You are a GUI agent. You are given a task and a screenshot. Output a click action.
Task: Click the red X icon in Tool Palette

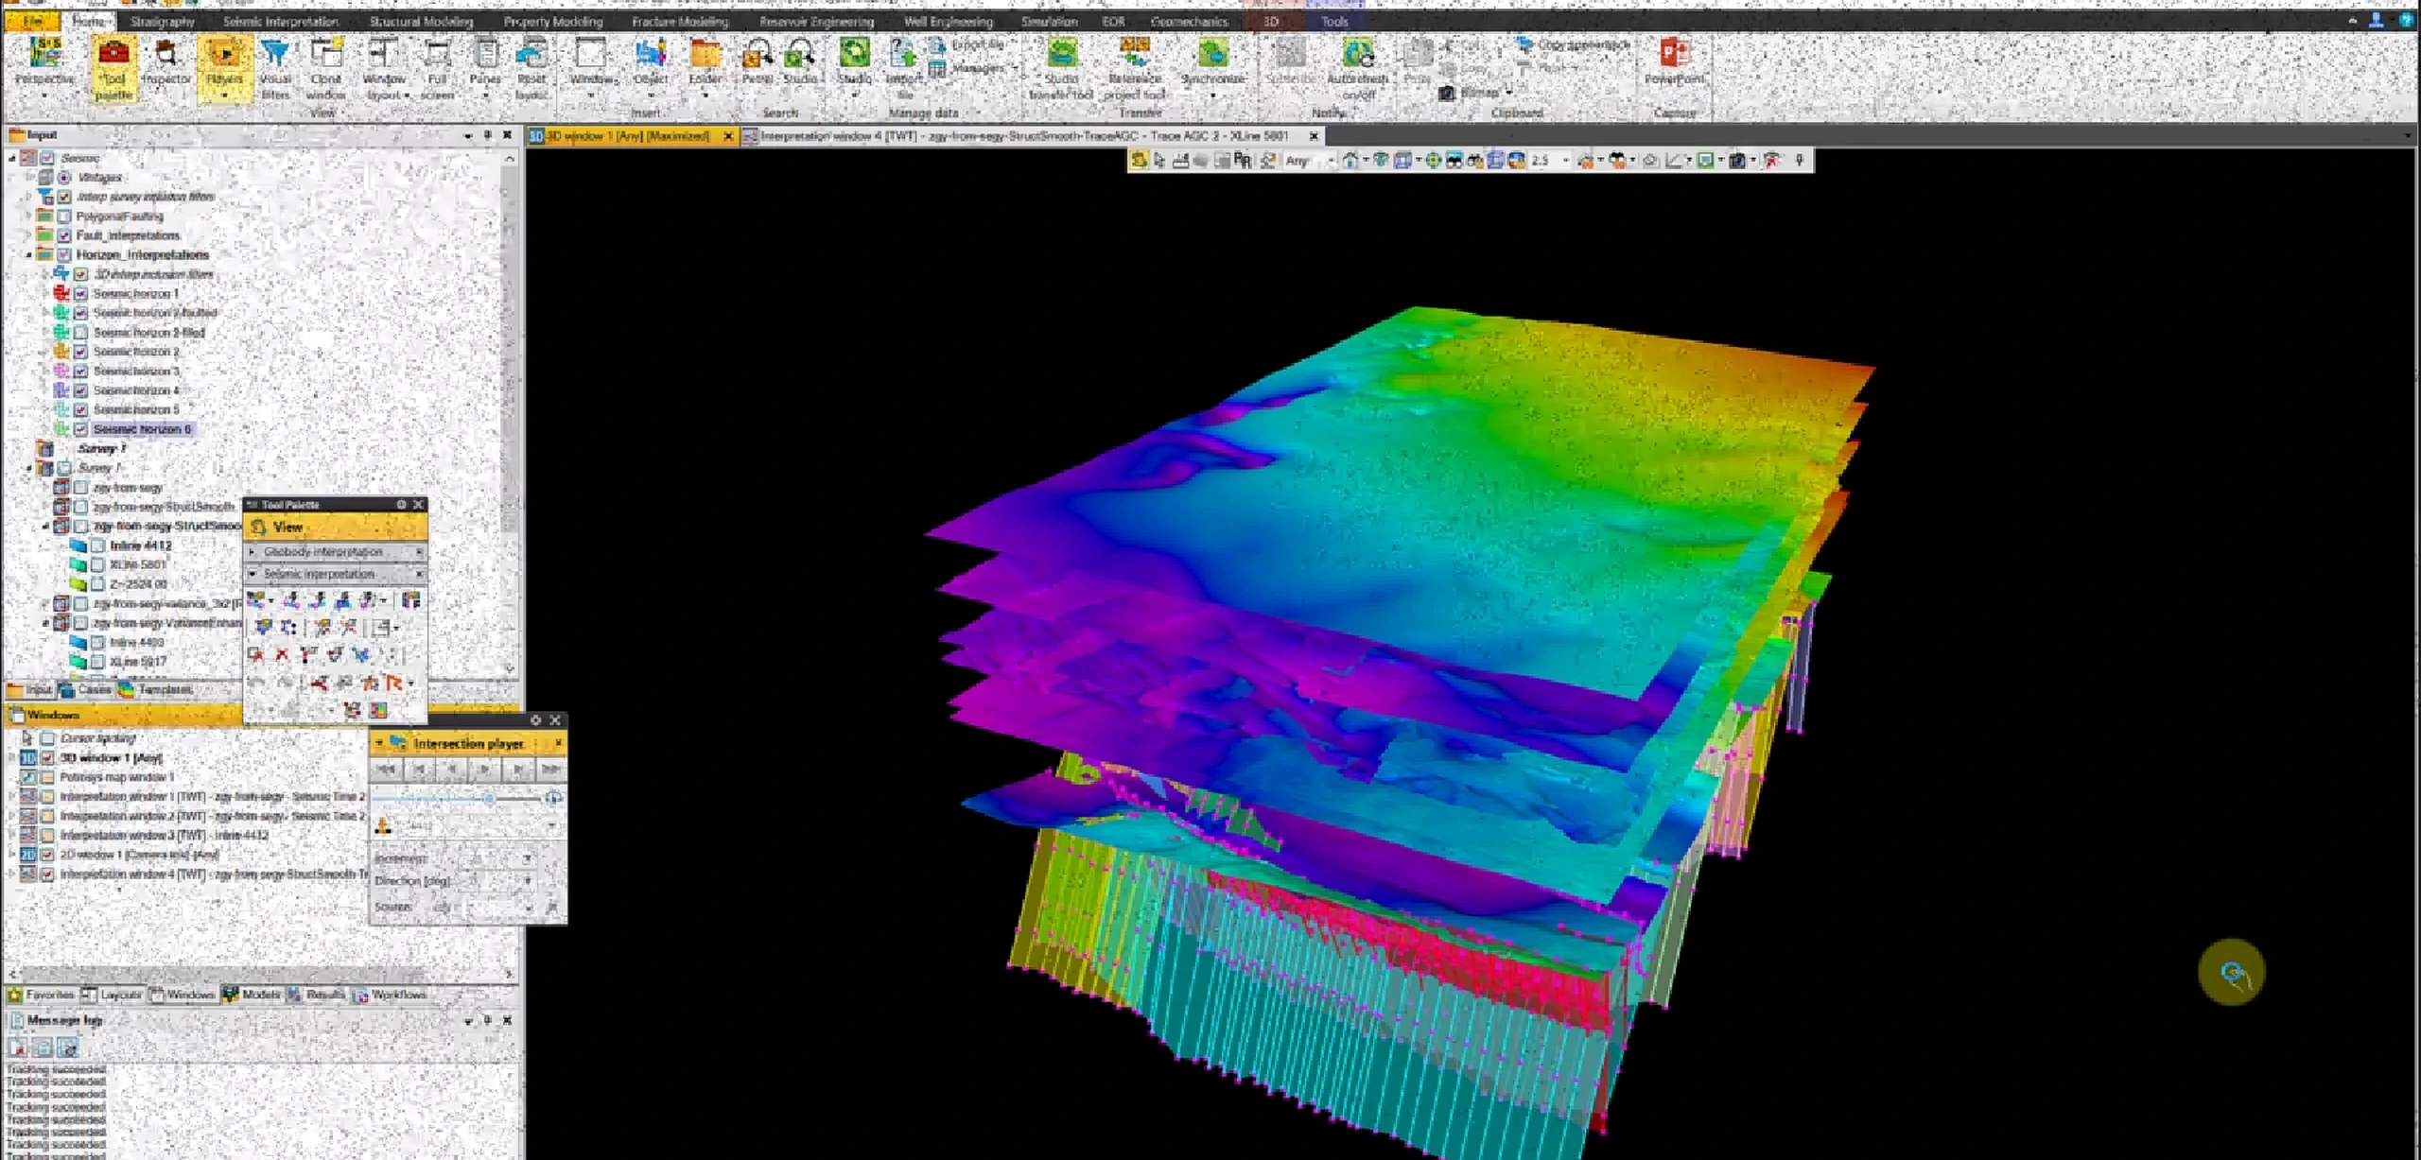click(x=281, y=653)
